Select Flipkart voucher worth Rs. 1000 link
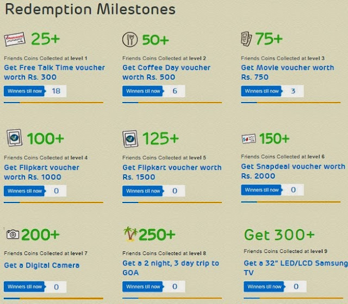This screenshot has height=304, width=348. (41, 172)
